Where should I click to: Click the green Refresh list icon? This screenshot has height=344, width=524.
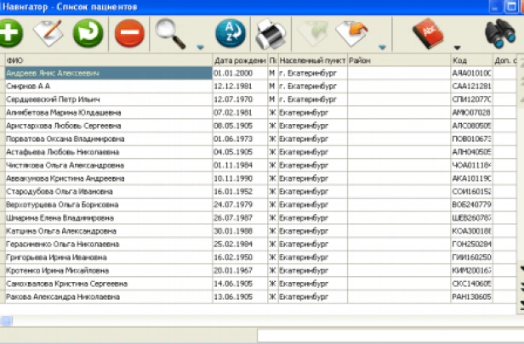tap(88, 34)
